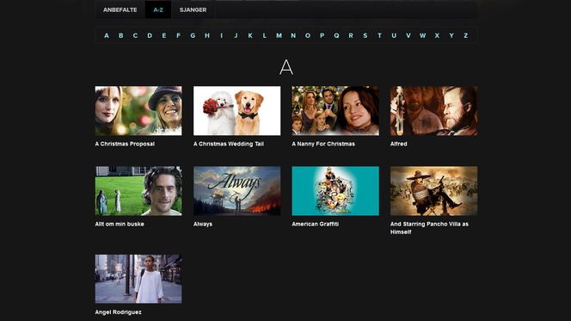Click the 'American Graffiti' title text

pos(316,224)
